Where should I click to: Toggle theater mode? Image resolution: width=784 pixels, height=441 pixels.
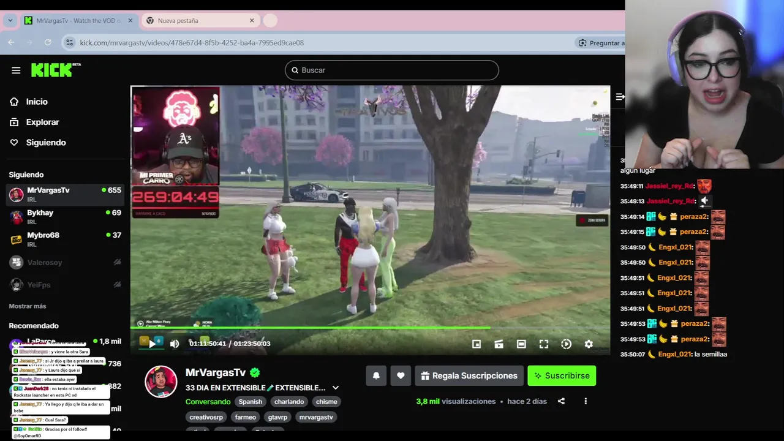521,344
